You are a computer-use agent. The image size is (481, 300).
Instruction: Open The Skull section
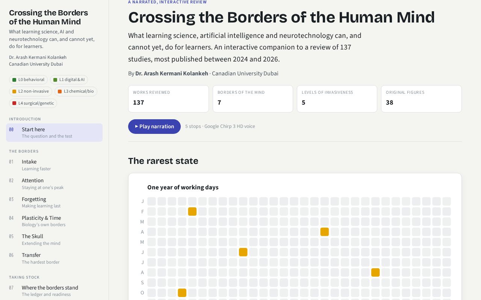[x=54, y=240]
